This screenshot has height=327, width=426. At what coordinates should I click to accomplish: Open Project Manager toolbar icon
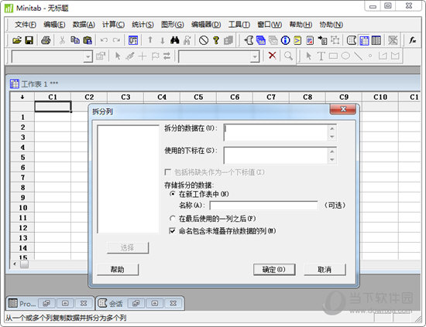point(376,40)
